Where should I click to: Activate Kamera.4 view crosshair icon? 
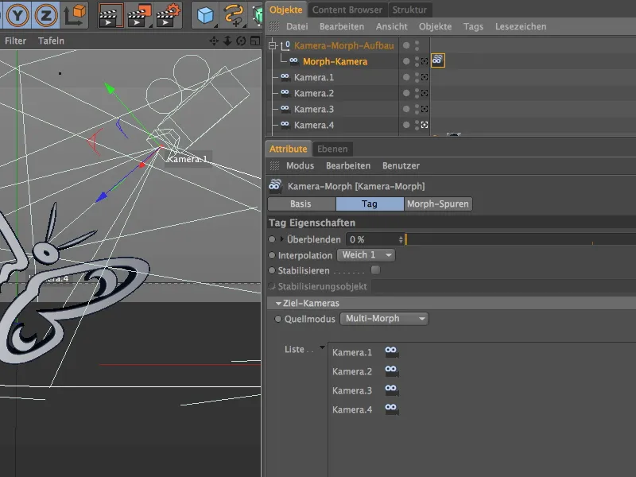(x=425, y=125)
